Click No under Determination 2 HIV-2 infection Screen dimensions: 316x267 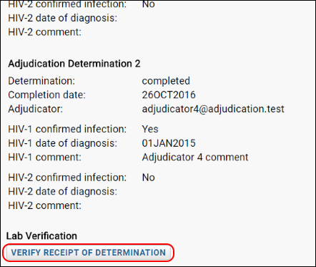point(148,178)
